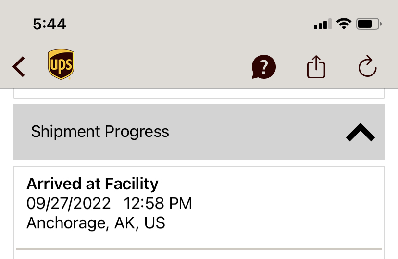The height and width of the screenshot is (259, 398).
Task: Tap the 5:44 clock in the status bar
Action: [50, 24]
